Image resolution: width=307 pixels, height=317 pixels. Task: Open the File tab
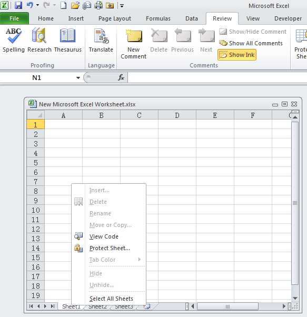coord(14,18)
